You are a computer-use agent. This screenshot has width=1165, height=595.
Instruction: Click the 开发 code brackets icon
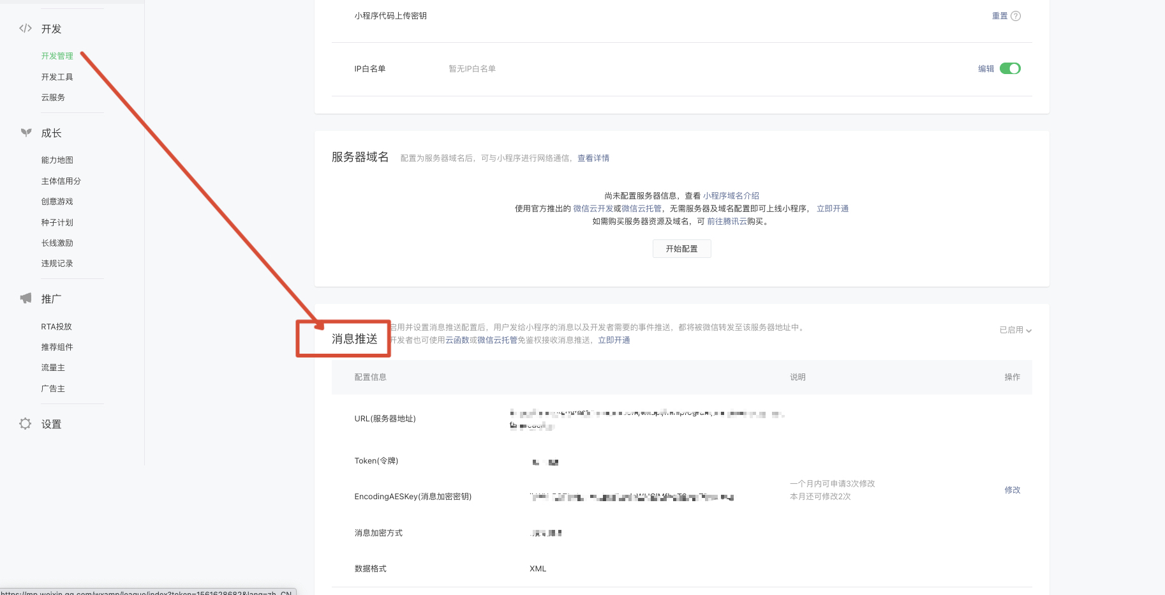(x=26, y=28)
